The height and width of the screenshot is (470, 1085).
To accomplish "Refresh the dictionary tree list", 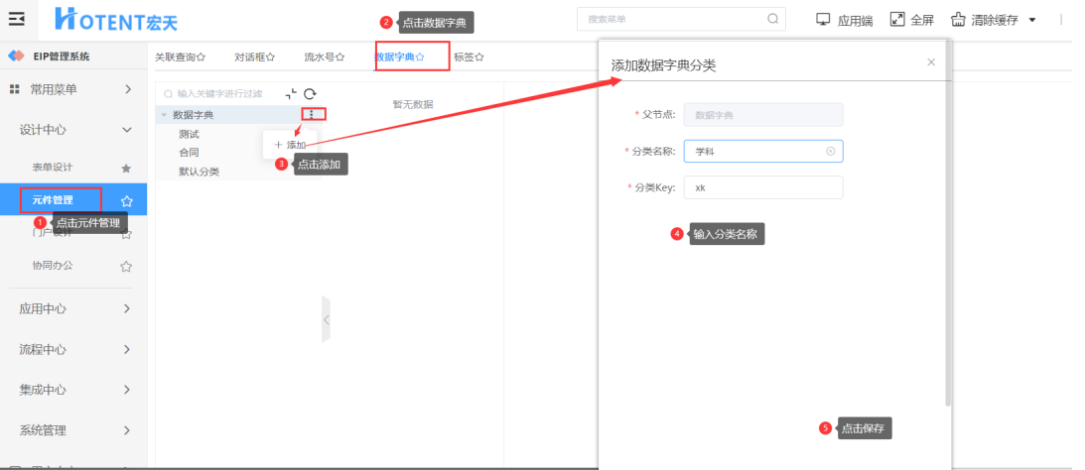I will click(310, 94).
